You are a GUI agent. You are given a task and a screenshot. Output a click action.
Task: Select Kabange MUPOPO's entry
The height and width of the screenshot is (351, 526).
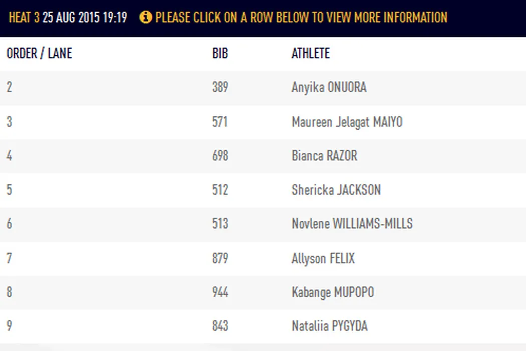click(x=333, y=292)
